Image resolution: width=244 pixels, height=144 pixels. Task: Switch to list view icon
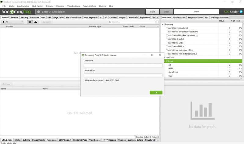(30, 22)
